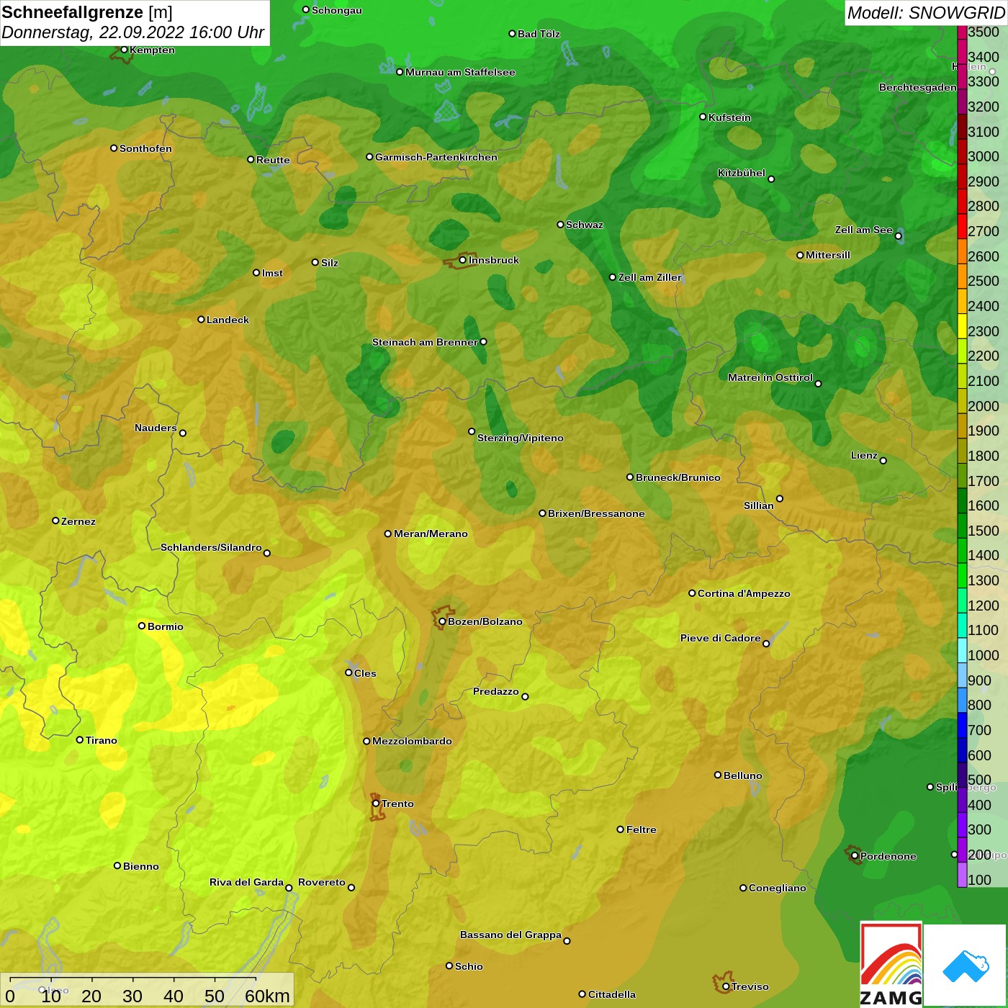Click the Brixen/Bressanone label

(596, 513)
